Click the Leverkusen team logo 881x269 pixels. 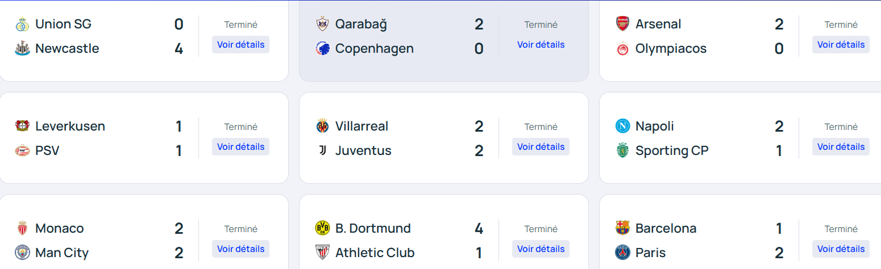pyautogui.click(x=22, y=126)
